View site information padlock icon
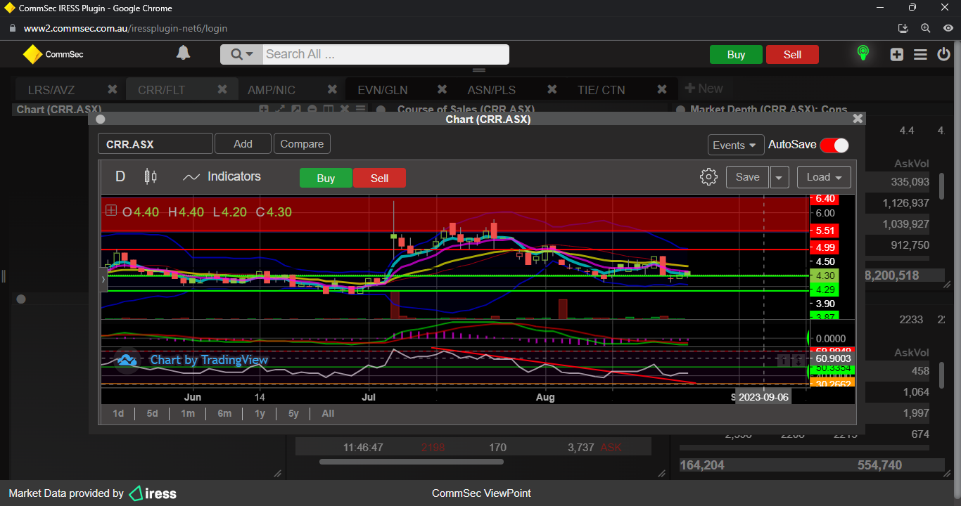961x506 pixels. point(12,28)
